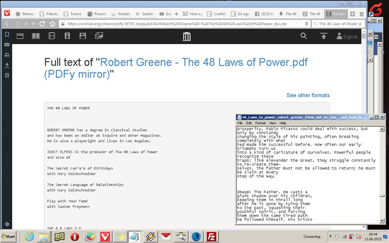The image size is (389, 243).
Task: Mute the audio on the Eny tab
Action: click(177, 14)
